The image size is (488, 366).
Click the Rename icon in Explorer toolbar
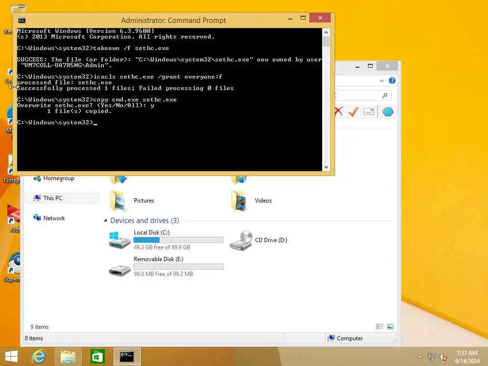[x=369, y=112]
